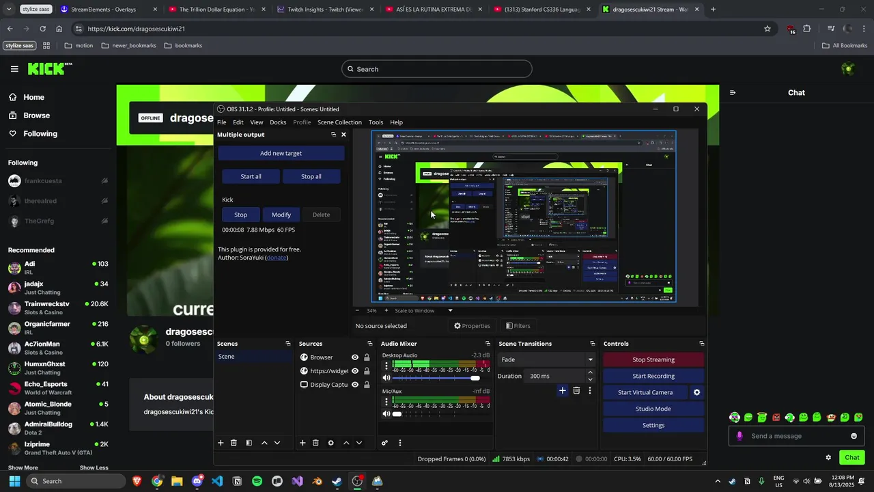Image resolution: width=874 pixels, height=492 pixels.
Task: Toggle visibility of https://widget source
Action: (x=355, y=371)
